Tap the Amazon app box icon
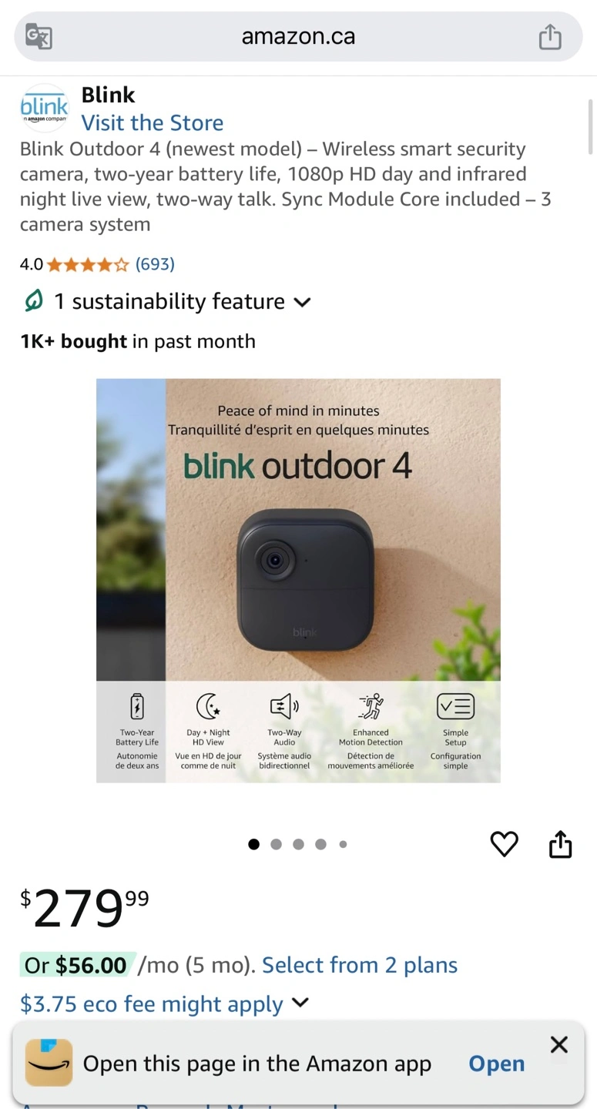This screenshot has height=1109, width=597. [49, 1063]
